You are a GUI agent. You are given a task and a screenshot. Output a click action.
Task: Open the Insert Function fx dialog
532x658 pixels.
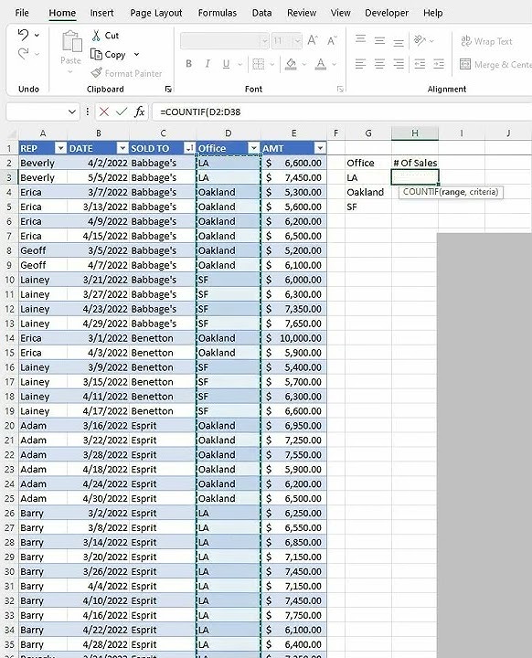click(x=140, y=111)
